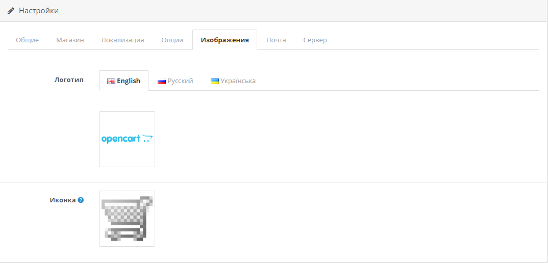Click the pencil icon beside Настройки

(x=11, y=11)
